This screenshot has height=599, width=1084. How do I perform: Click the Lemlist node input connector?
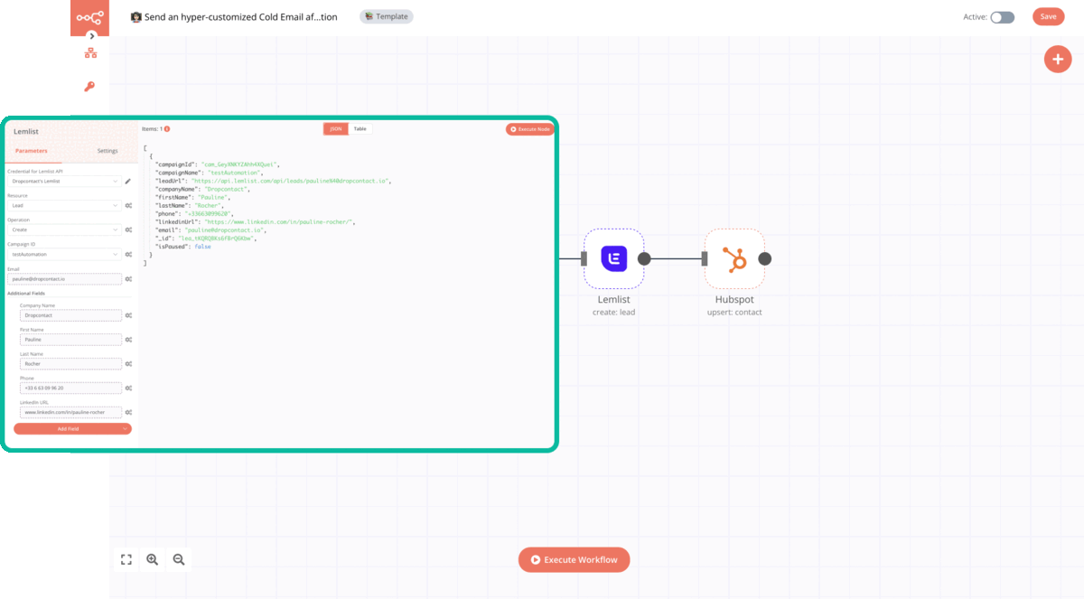[x=584, y=259]
